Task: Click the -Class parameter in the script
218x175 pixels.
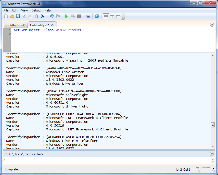Action: pyautogui.click(x=48, y=30)
